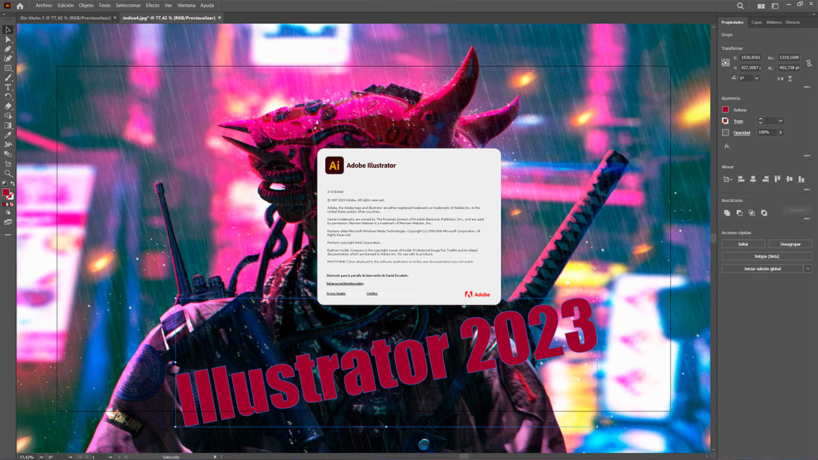
Task: Select the Eyedropper tool
Action: [8, 135]
